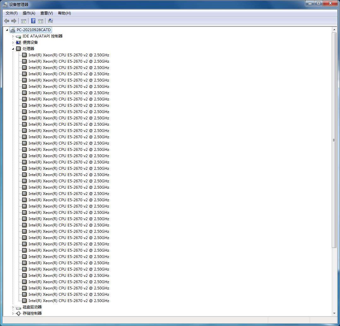Scan for hardware changes via toolbar icon
Screen dimensions: 340x326
[x=50, y=21]
